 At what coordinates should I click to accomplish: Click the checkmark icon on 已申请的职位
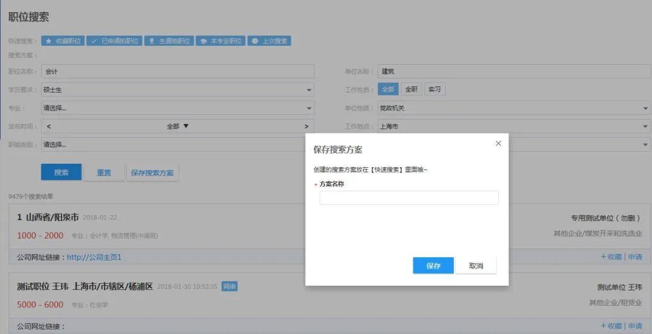[94, 40]
